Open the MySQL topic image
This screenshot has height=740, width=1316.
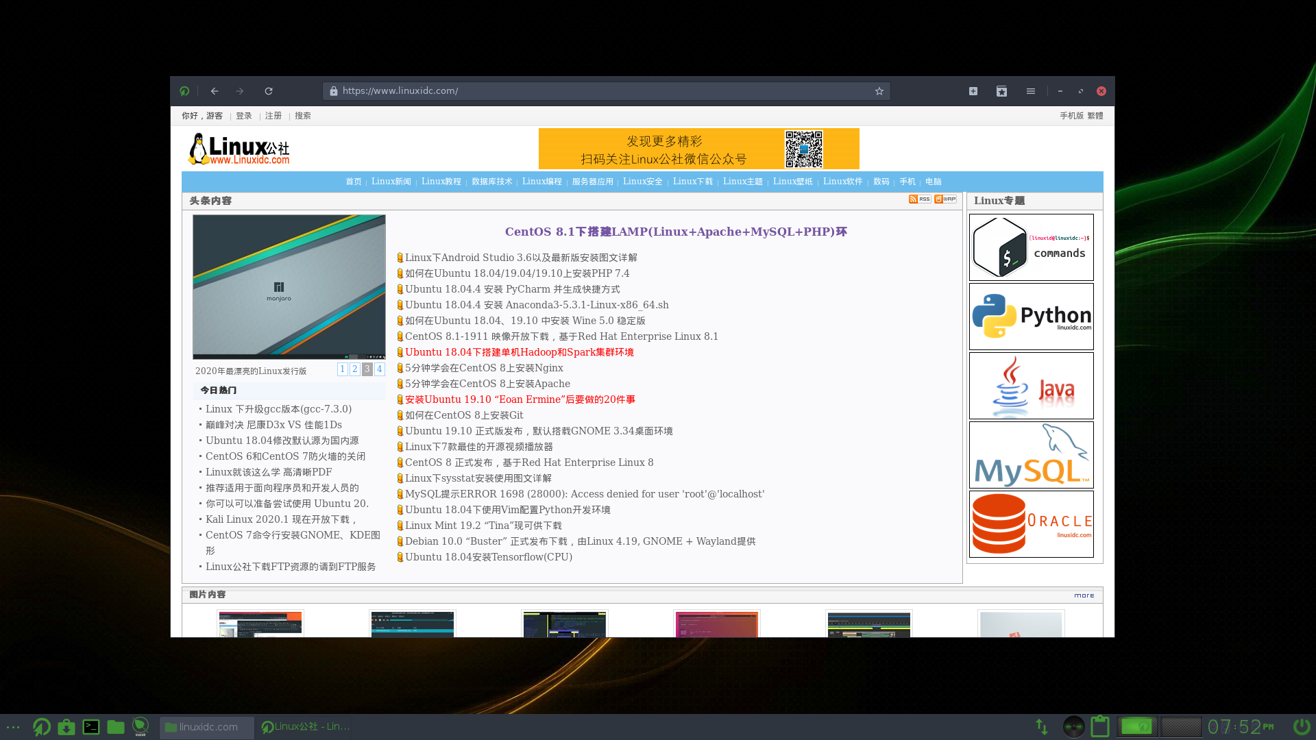pos(1032,455)
